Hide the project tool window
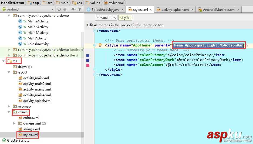 click(x=80, y=9)
